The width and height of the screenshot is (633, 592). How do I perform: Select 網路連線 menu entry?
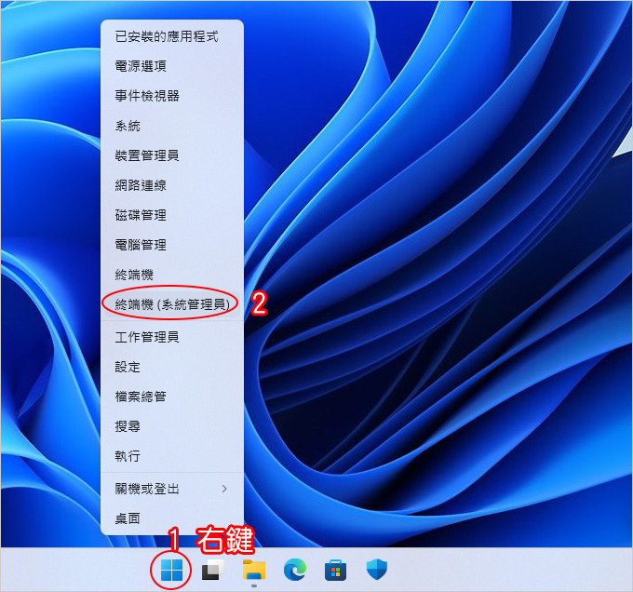coord(172,185)
